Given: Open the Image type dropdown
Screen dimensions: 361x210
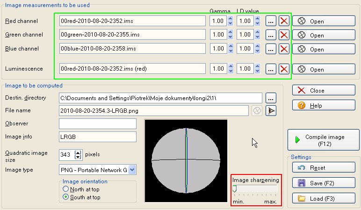Looking at the screenshot, I should [132, 170].
